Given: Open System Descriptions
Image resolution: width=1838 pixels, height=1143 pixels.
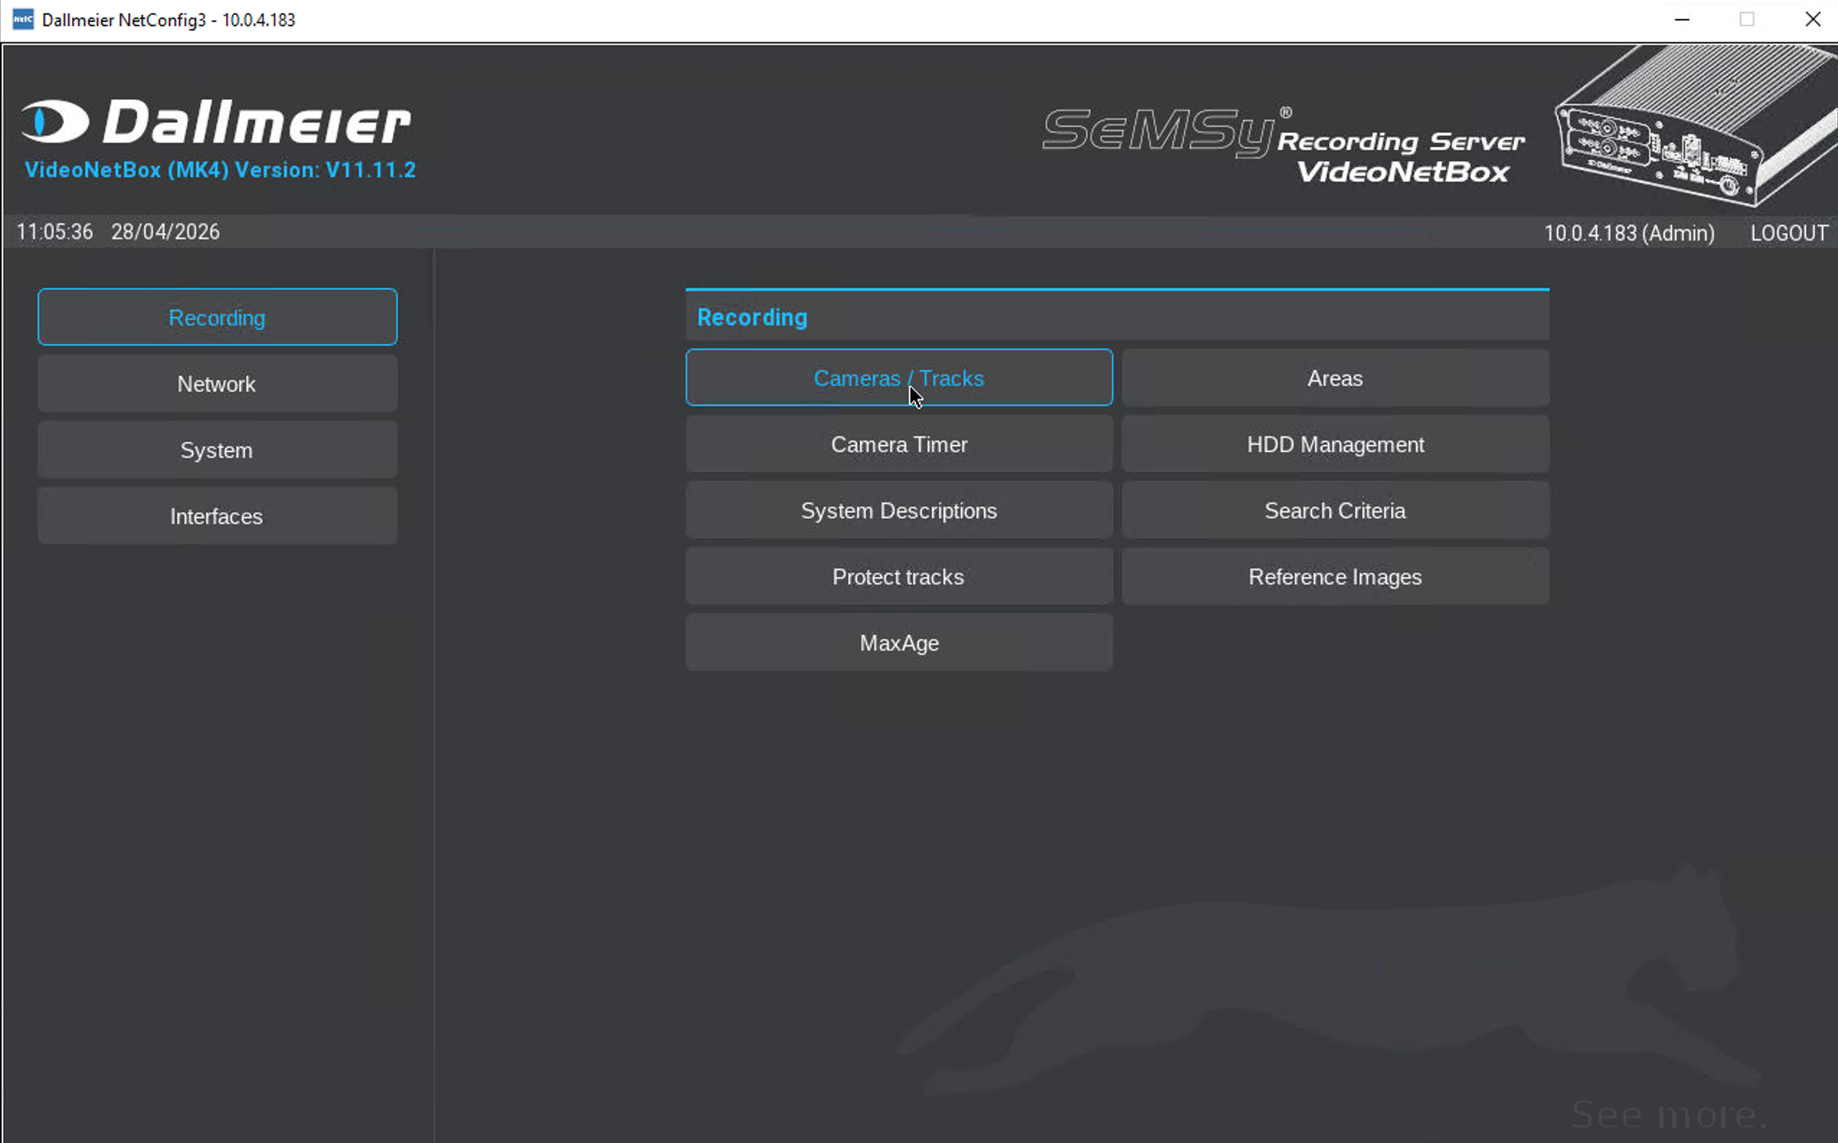Looking at the screenshot, I should click(899, 510).
